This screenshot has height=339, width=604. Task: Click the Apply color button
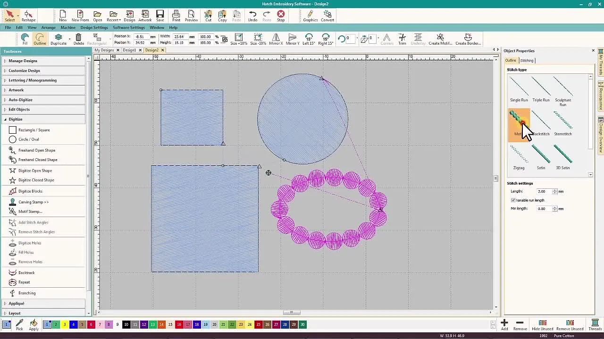click(34, 325)
